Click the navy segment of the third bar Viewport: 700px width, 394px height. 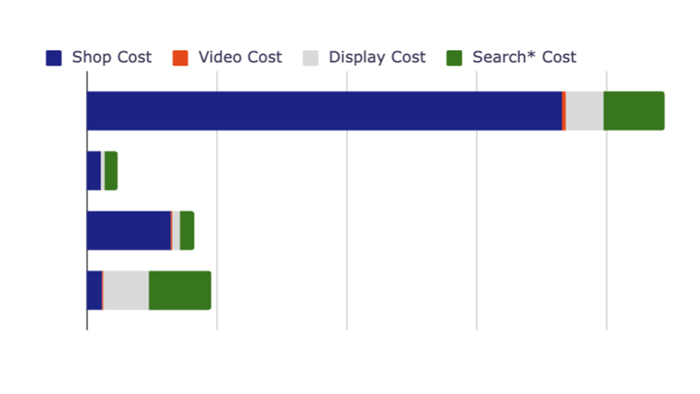pos(129,230)
